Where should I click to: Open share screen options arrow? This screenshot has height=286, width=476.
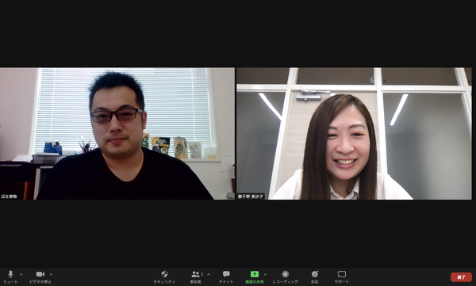click(x=265, y=274)
